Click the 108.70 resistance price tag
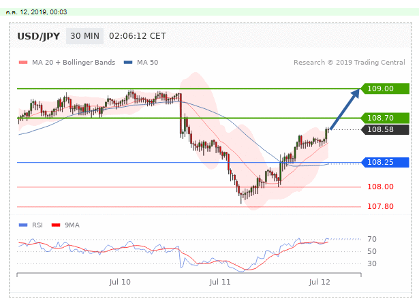The image size is (419, 305). click(x=385, y=118)
